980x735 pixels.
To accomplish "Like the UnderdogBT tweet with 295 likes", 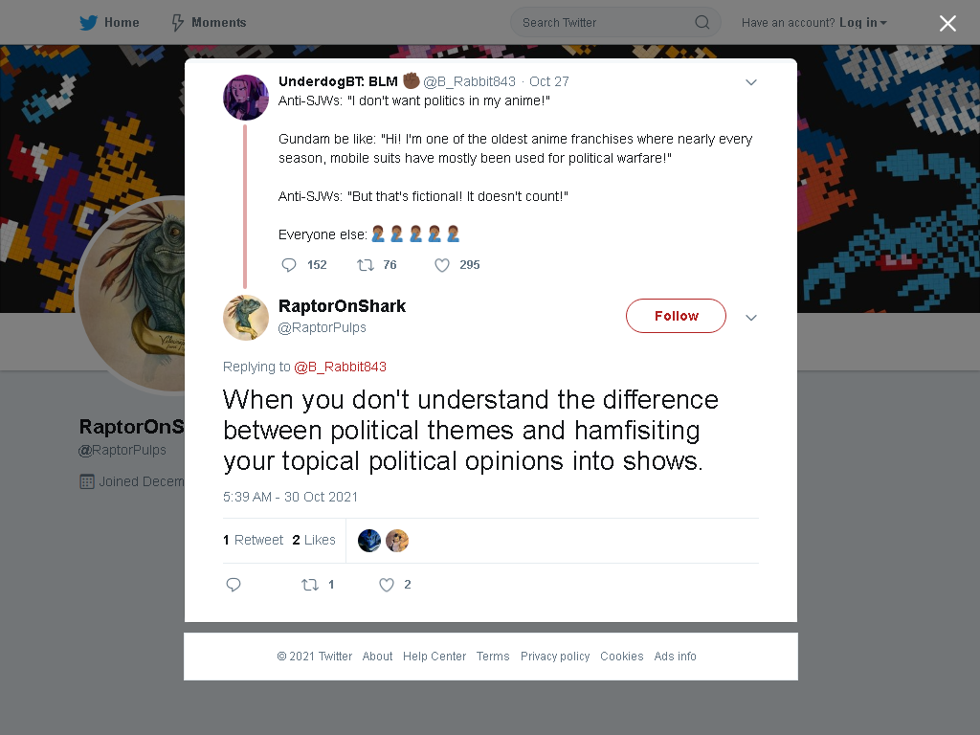I will (442, 265).
